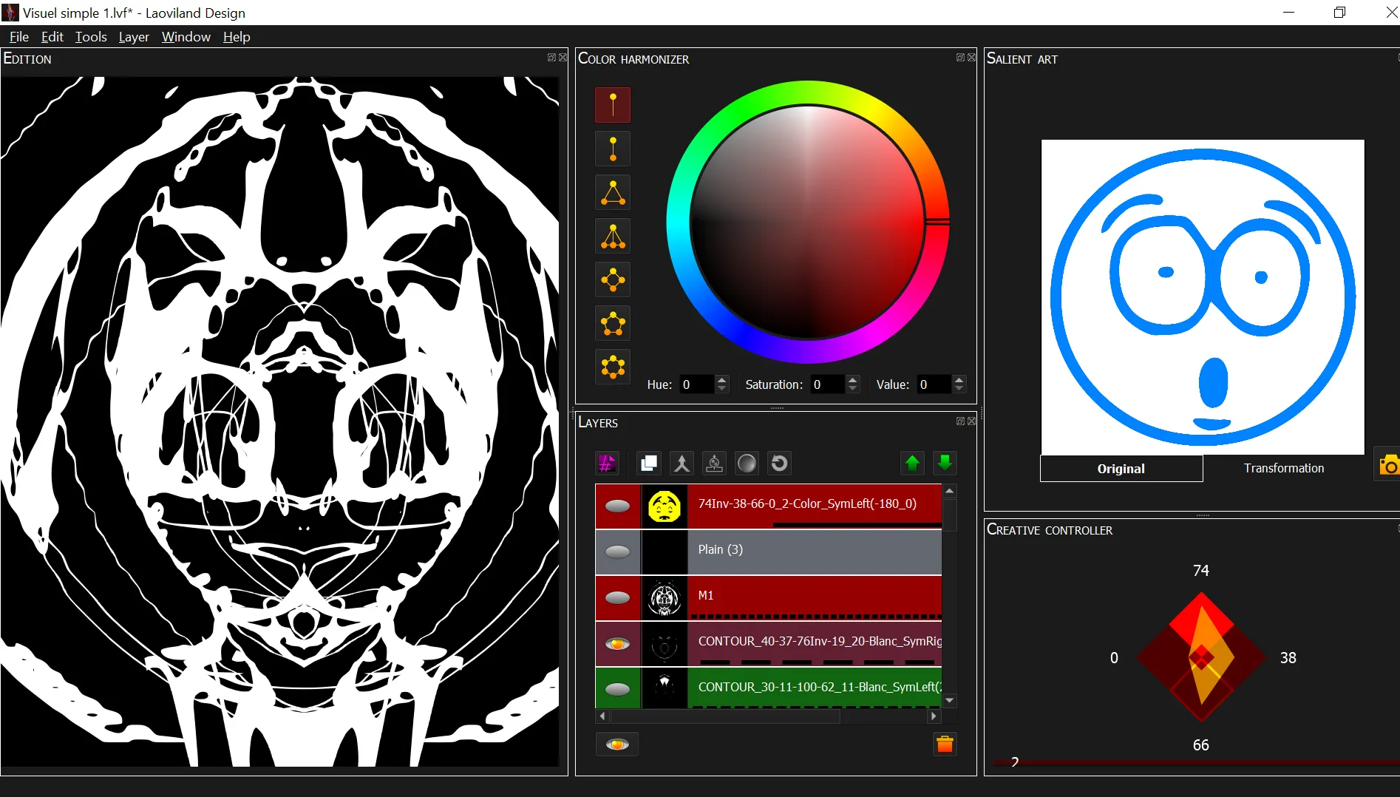This screenshot has width=1400, height=797.
Task: Click the gray sphere icon in Layers toolbar
Action: (x=747, y=464)
